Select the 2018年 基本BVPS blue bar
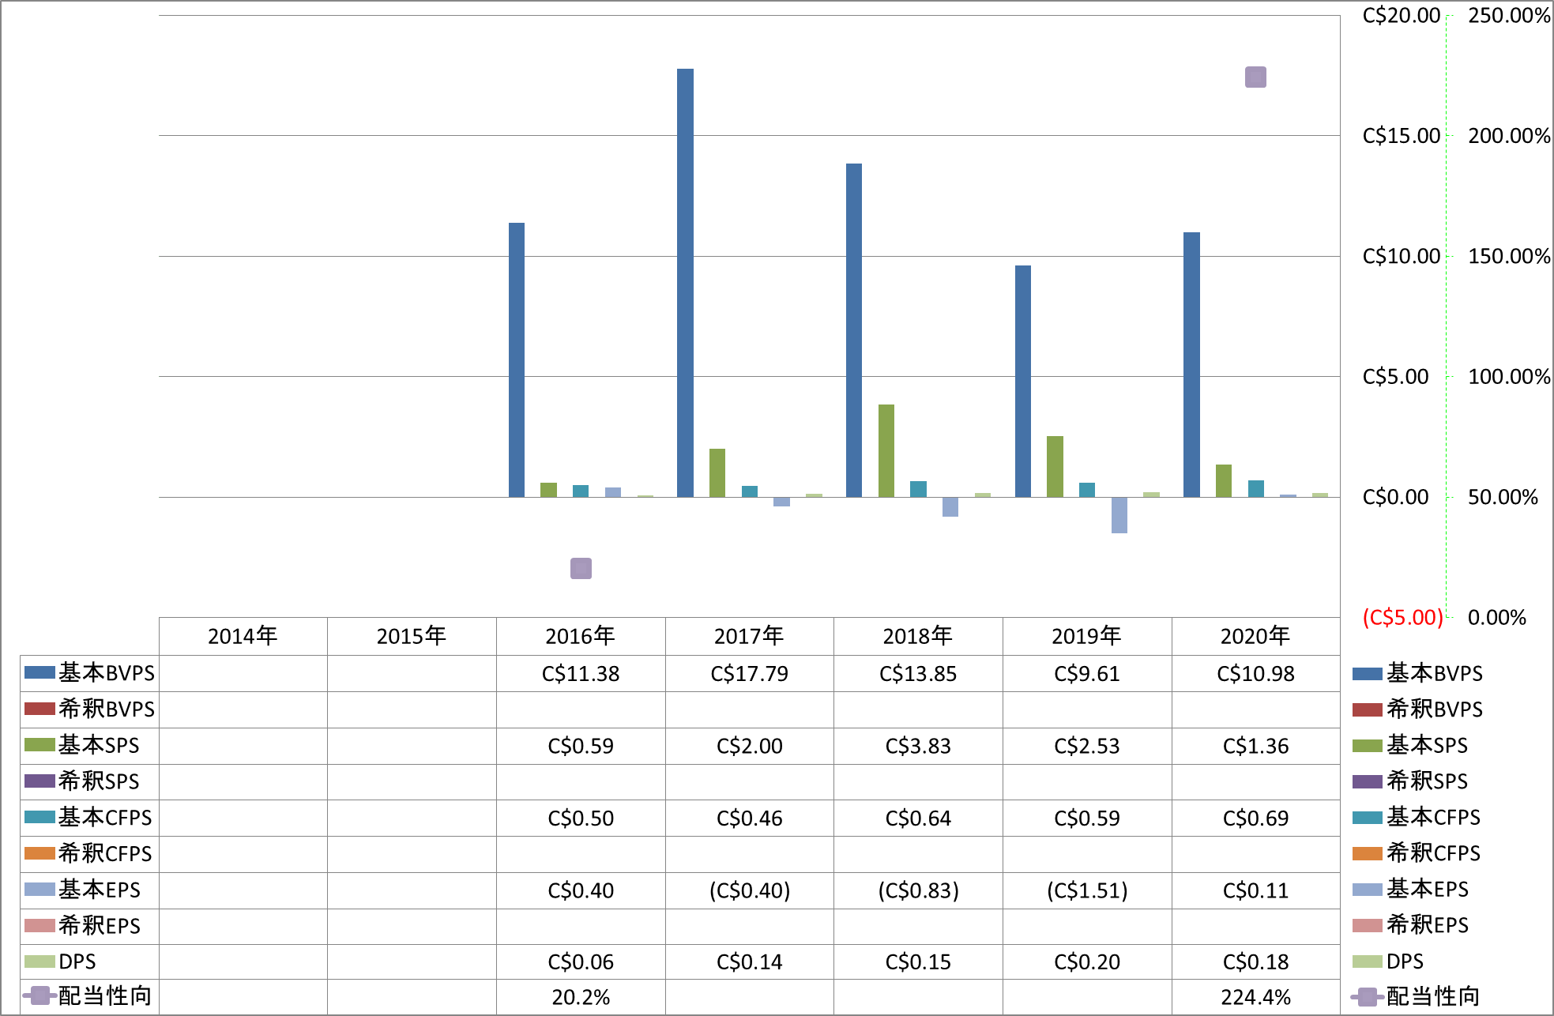This screenshot has height=1016, width=1554. (854, 330)
